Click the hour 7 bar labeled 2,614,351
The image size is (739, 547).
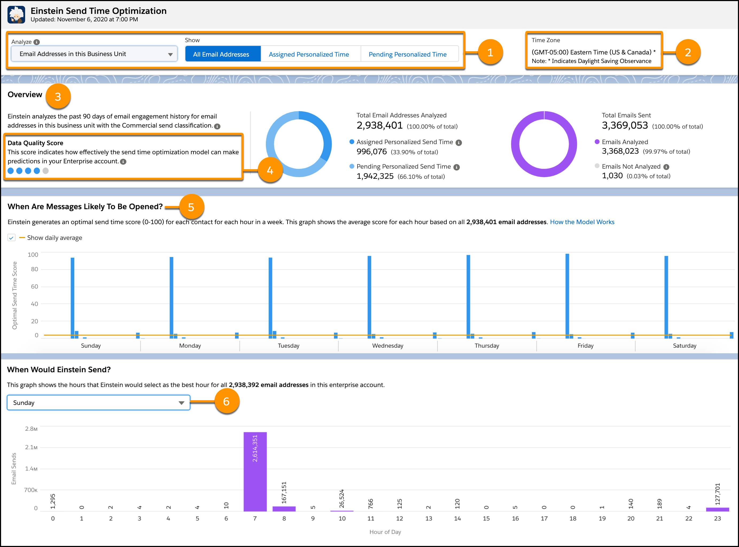point(255,472)
